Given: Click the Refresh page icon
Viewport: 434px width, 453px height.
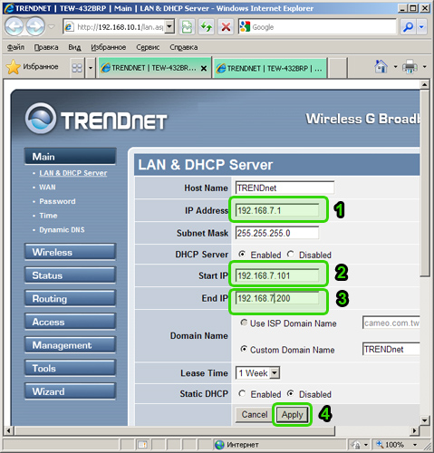Looking at the screenshot, I should [x=207, y=27].
